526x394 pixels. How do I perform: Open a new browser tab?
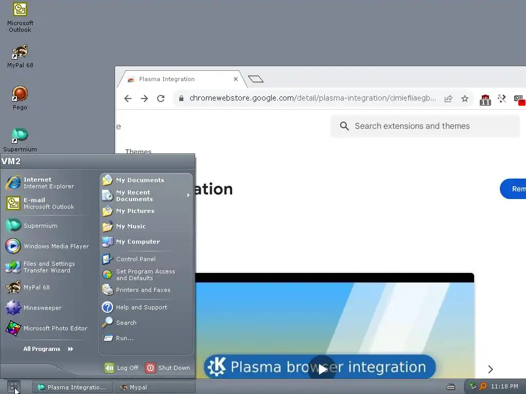point(256,79)
